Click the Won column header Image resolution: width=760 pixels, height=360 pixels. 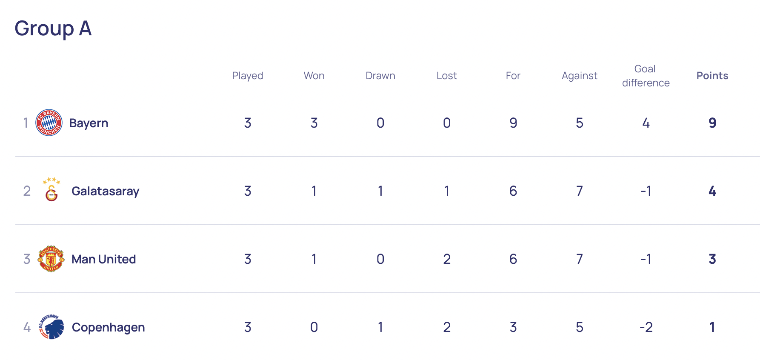pyautogui.click(x=314, y=76)
